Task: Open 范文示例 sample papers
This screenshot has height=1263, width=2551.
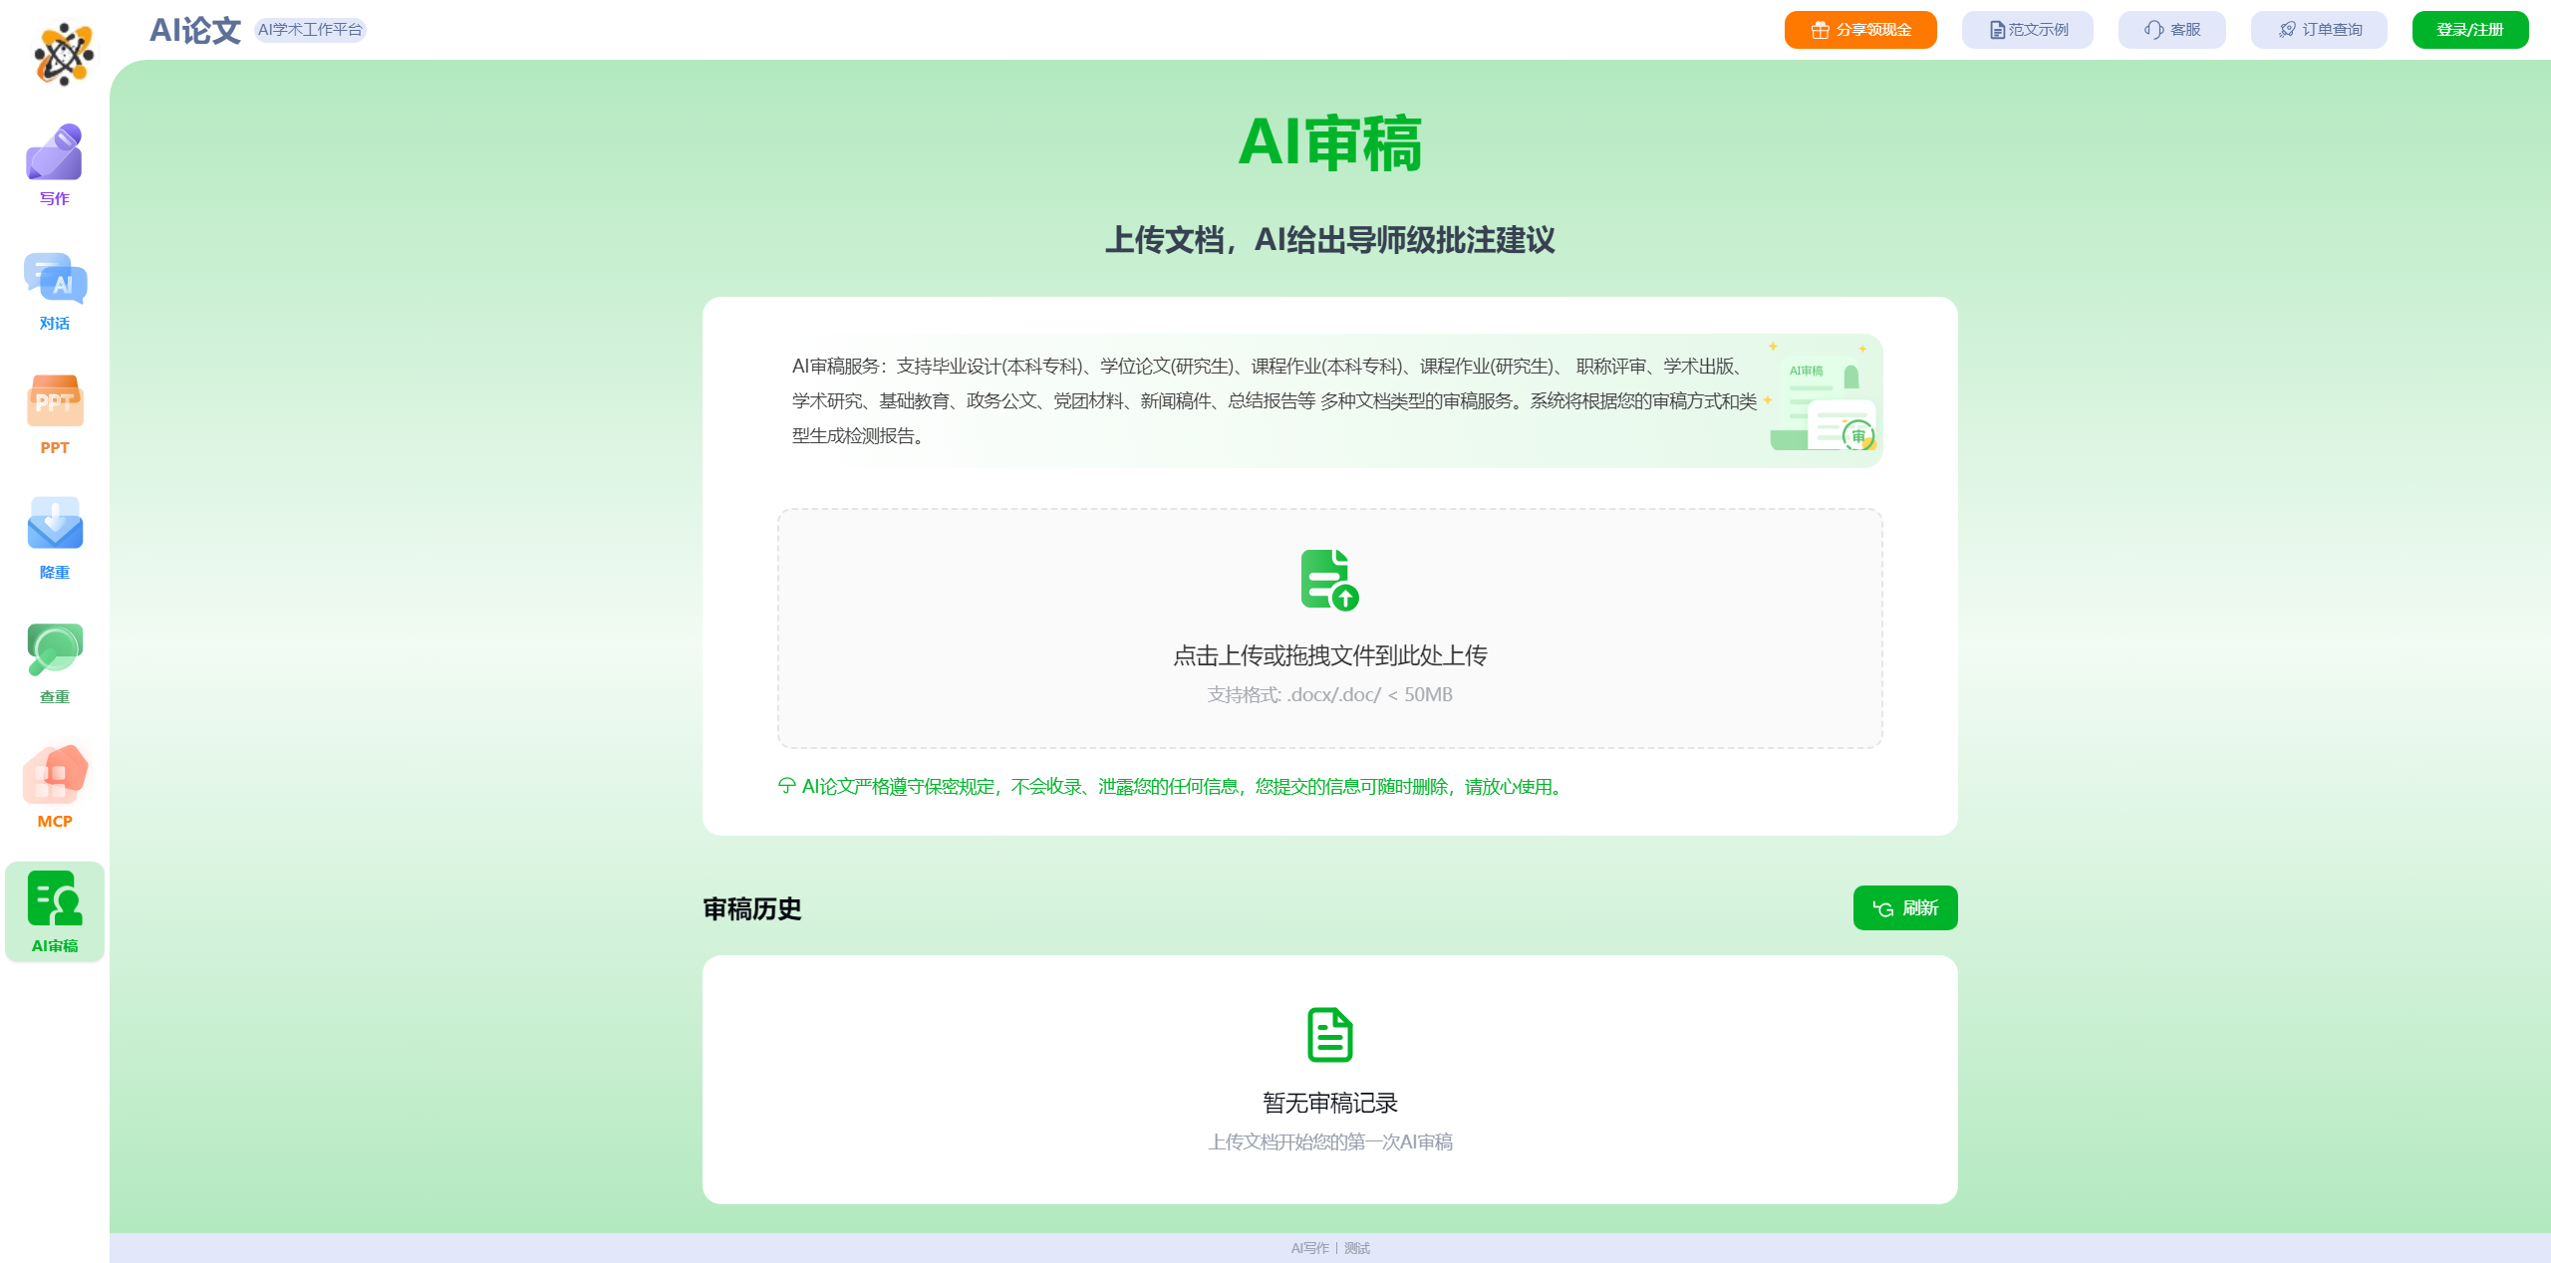Action: [x=2027, y=30]
